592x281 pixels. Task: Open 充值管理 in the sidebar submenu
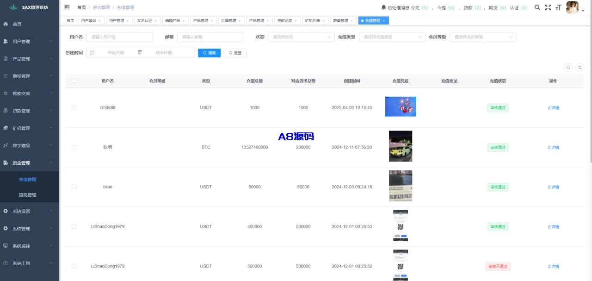click(27, 180)
